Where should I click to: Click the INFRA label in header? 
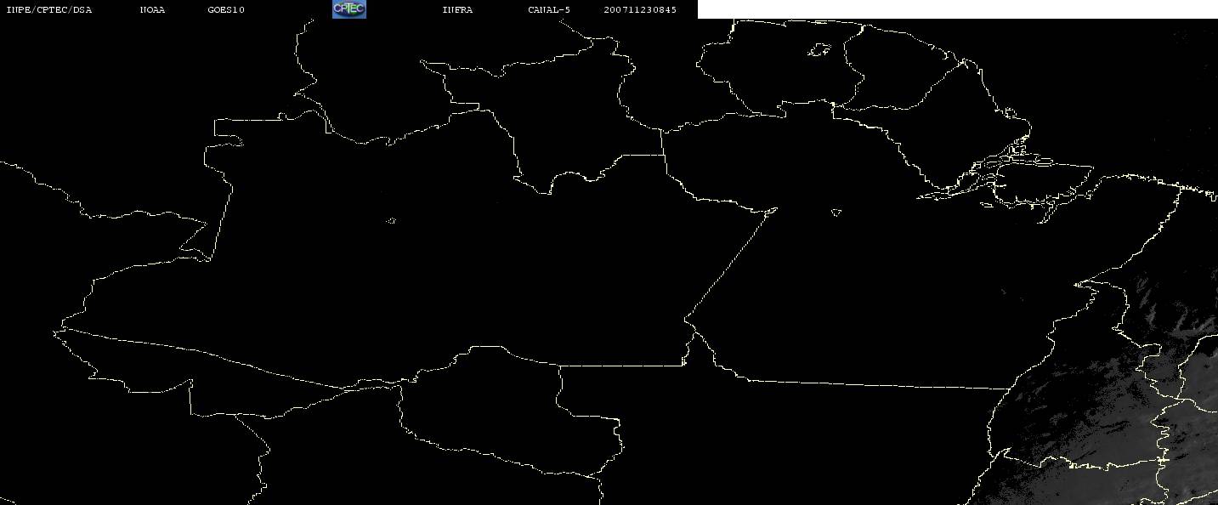(457, 10)
